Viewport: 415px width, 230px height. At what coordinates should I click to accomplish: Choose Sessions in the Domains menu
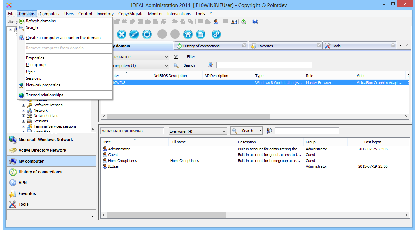tap(33, 78)
